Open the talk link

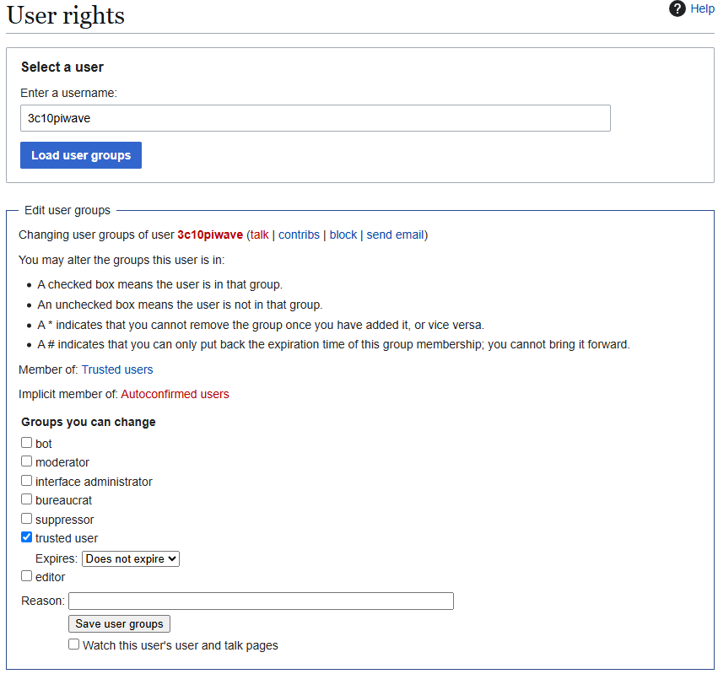click(259, 235)
